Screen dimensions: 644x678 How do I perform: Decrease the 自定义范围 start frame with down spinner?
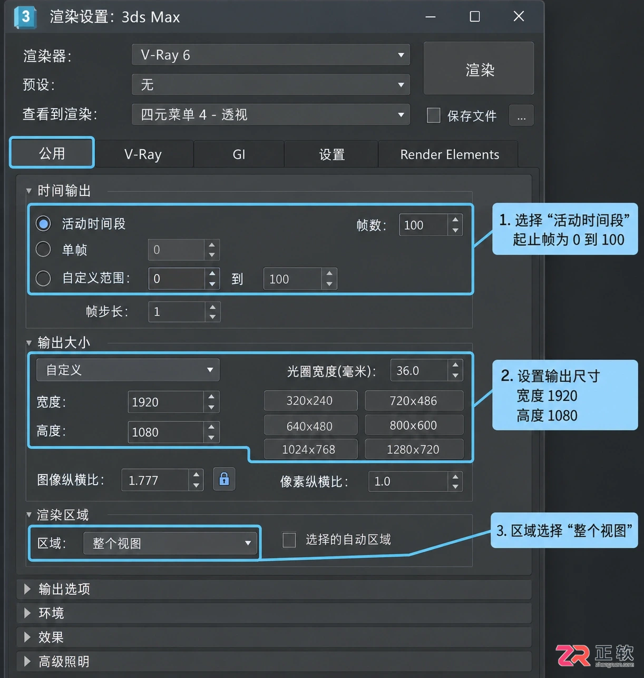click(212, 284)
